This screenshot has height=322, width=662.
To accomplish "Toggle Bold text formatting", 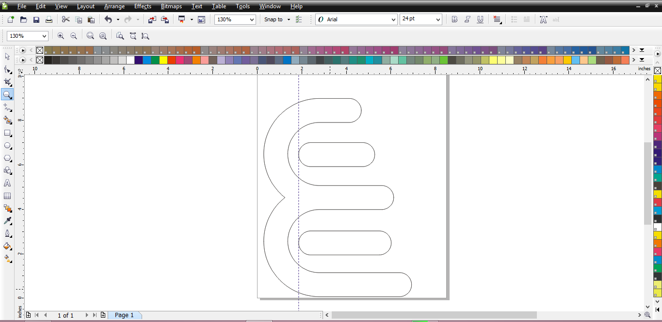I will pyautogui.click(x=454, y=19).
